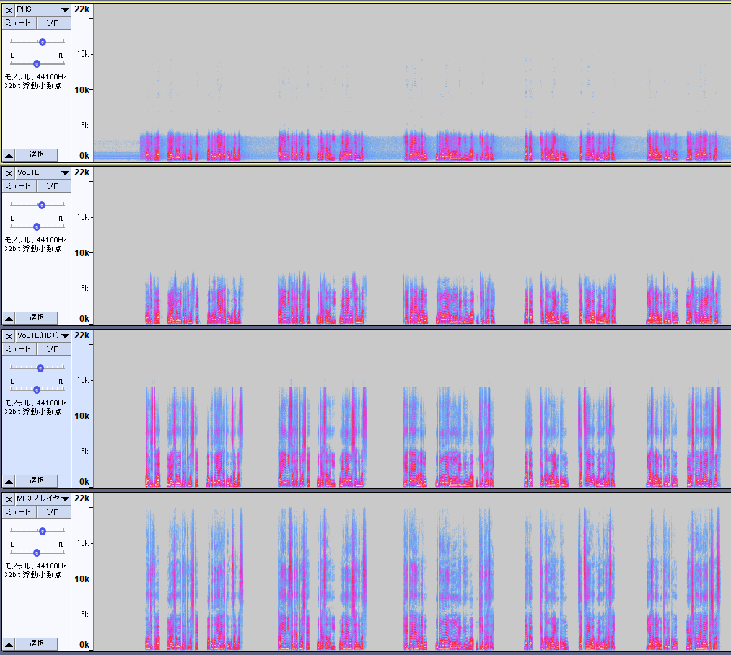This screenshot has height=655, width=731.
Task: Click 選択 button on the PHS track
Action: click(x=37, y=154)
